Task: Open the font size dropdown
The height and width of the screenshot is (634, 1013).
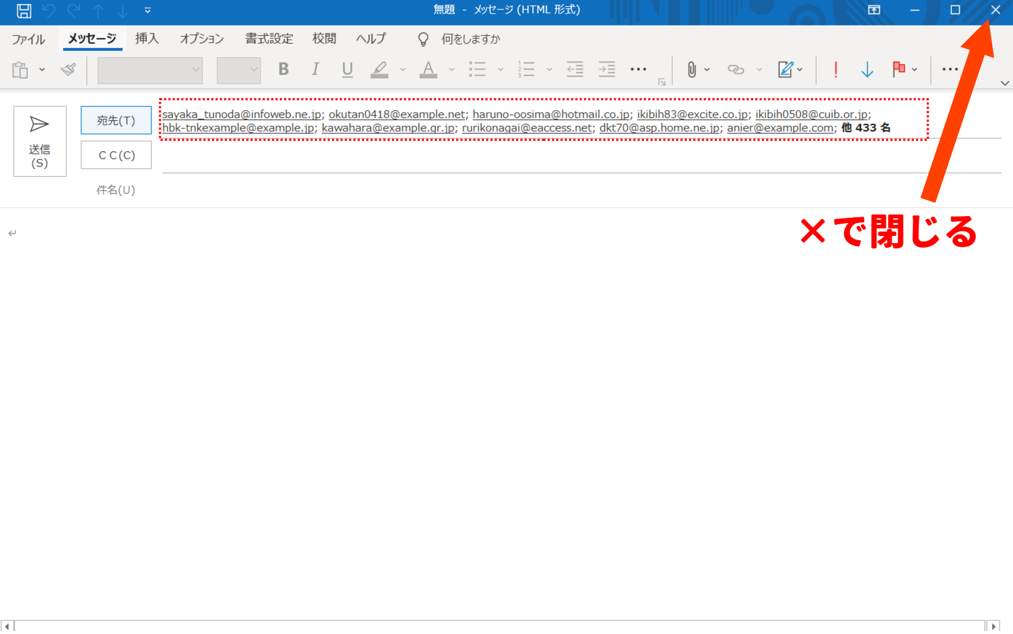Action: click(253, 70)
